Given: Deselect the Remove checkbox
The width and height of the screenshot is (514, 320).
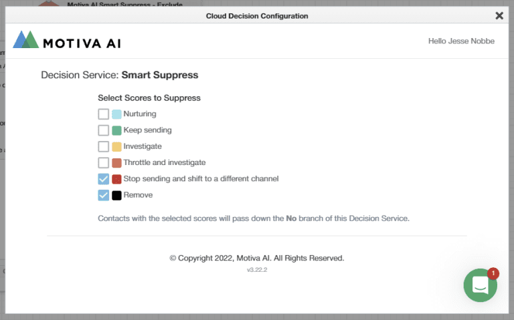Looking at the screenshot, I should 104,195.
